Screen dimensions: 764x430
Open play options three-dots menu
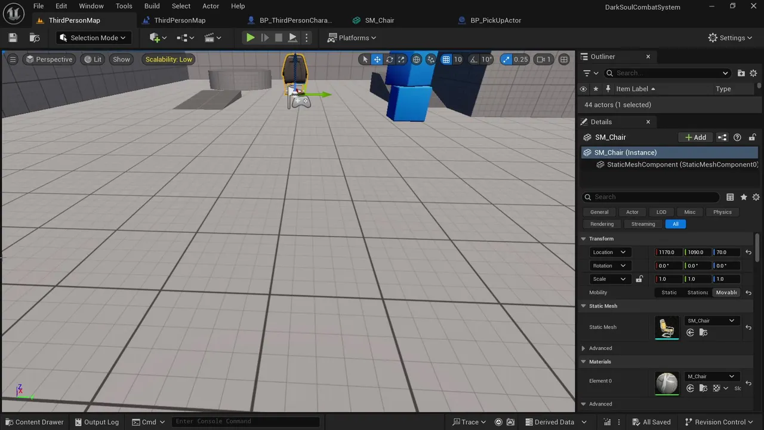click(306, 38)
